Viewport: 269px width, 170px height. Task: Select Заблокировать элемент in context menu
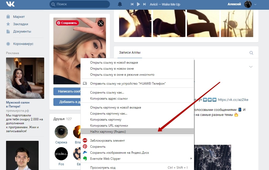pos(107,141)
